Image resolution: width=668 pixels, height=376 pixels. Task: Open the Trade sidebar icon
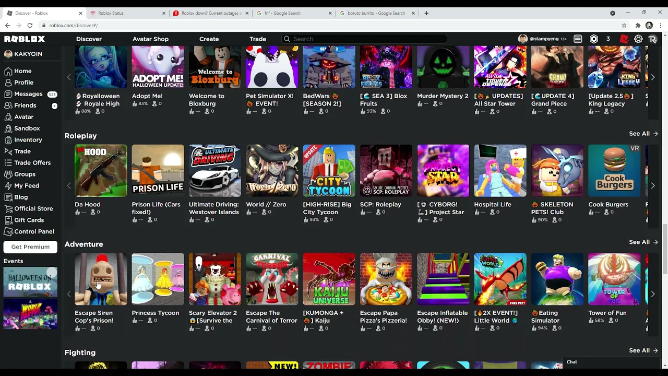(8, 151)
